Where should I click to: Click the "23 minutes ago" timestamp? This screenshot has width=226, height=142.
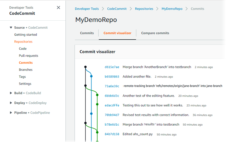click(x=196, y=106)
